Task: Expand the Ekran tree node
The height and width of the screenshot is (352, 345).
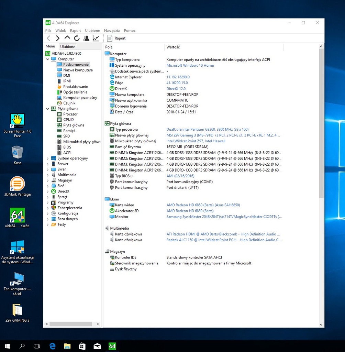Action: click(47, 169)
